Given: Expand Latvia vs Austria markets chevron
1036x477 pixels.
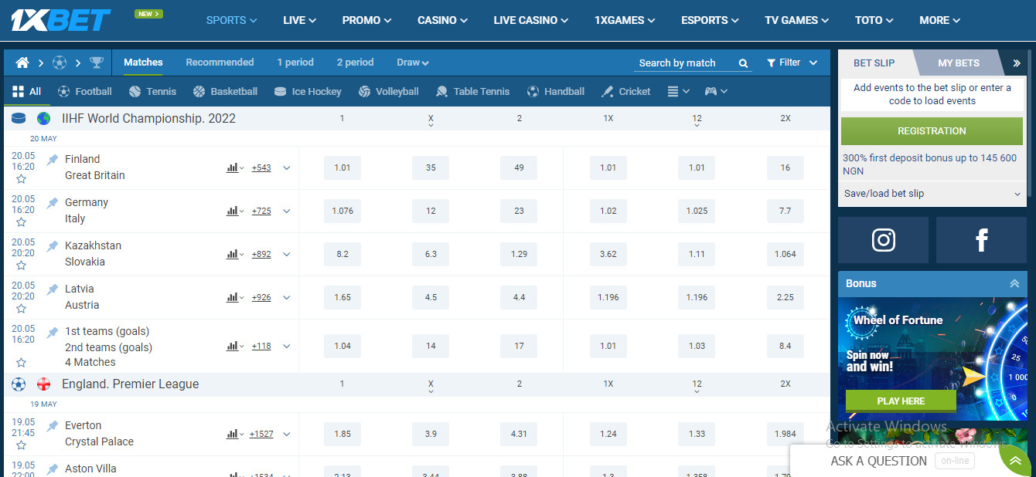Looking at the screenshot, I should click(287, 297).
